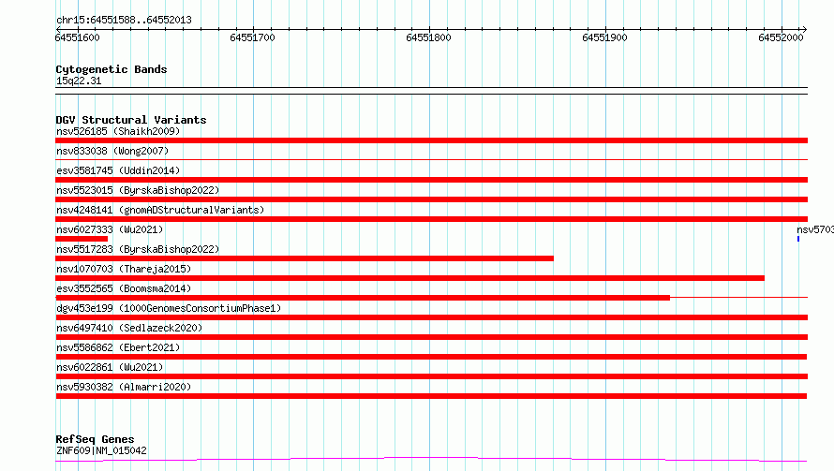Select the nsv6022861 red variant bar

[431, 376]
